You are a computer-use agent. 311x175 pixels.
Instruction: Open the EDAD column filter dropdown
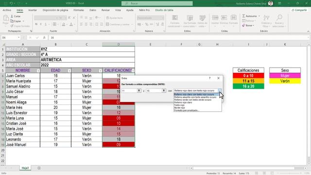point(69,71)
